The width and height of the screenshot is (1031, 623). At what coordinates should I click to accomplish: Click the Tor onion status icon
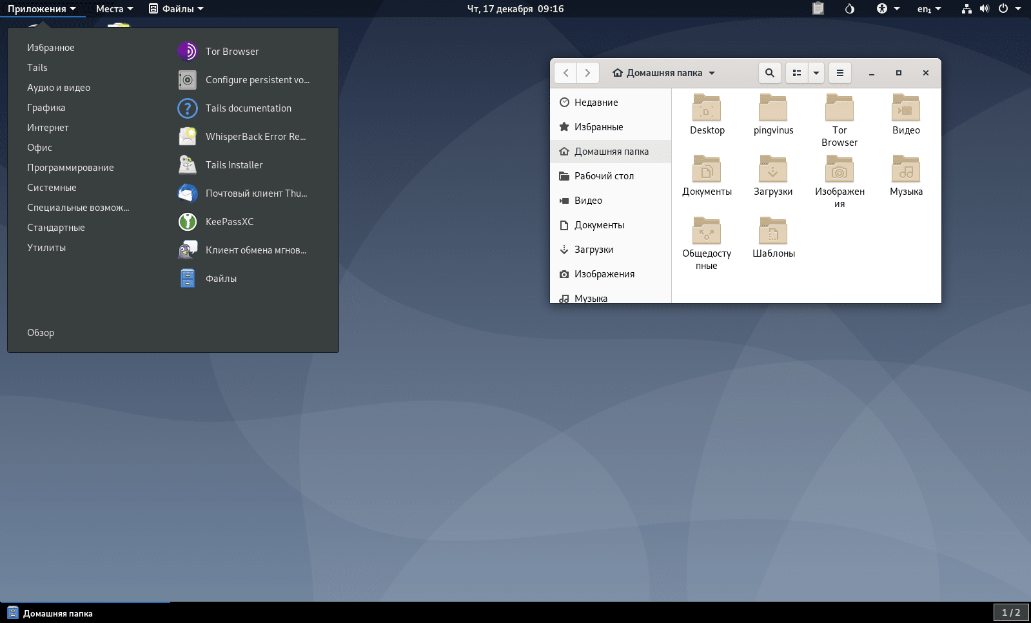point(850,8)
